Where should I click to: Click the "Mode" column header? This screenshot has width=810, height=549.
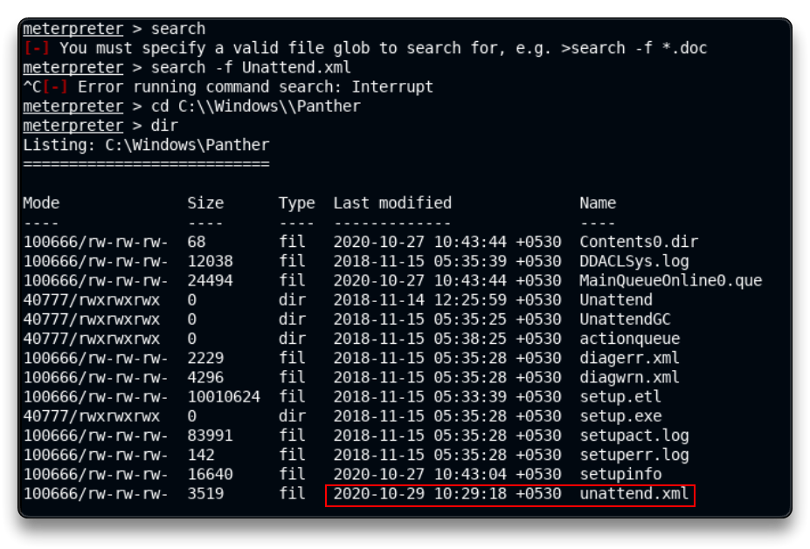tap(41, 202)
